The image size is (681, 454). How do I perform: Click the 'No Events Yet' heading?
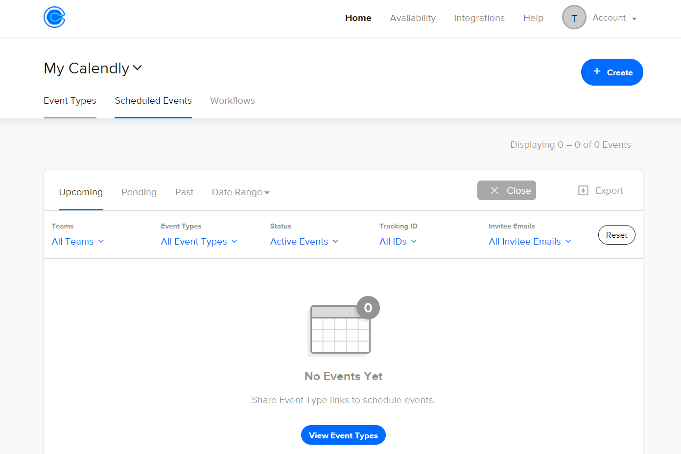[x=343, y=376]
